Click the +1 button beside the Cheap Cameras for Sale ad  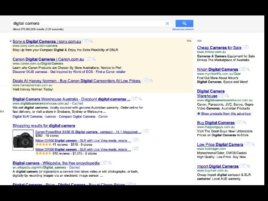click(246, 47)
